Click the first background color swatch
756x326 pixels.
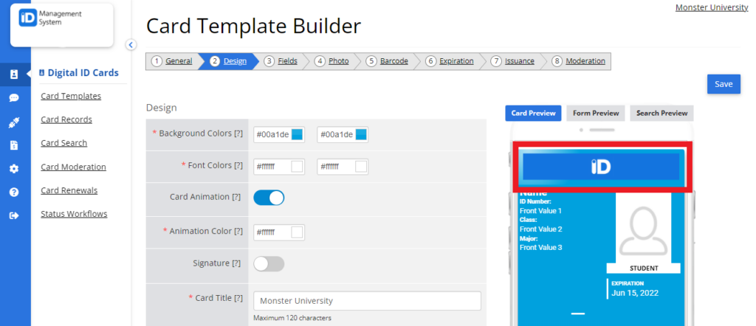coord(297,134)
